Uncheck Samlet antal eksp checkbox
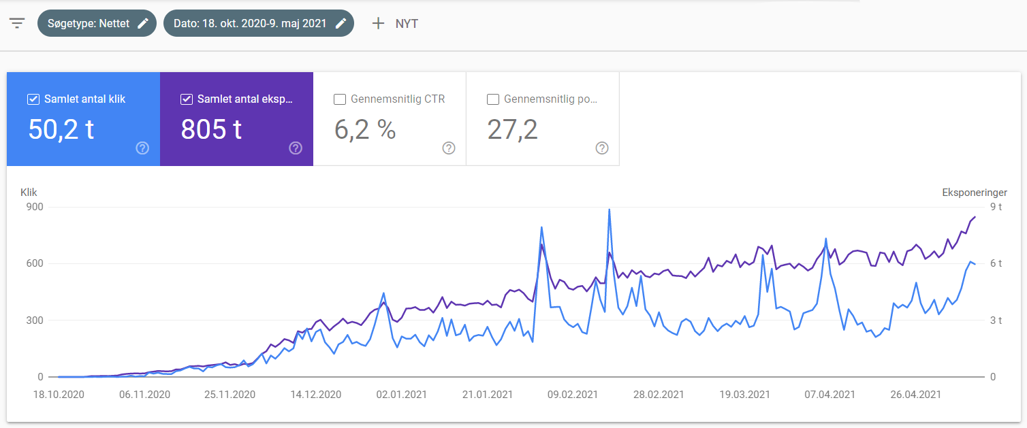 point(187,99)
